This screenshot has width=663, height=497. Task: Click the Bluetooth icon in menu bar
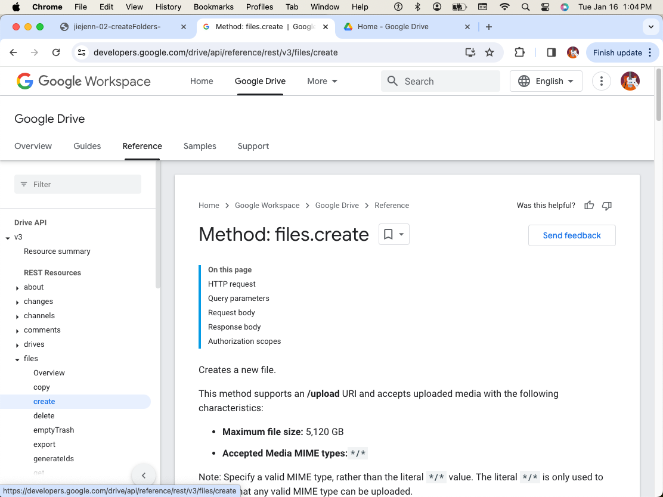click(417, 7)
